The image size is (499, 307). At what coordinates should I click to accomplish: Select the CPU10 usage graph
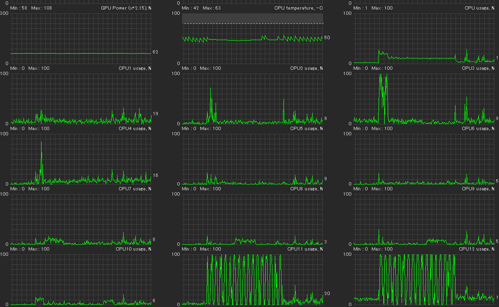tap(81, 279)
